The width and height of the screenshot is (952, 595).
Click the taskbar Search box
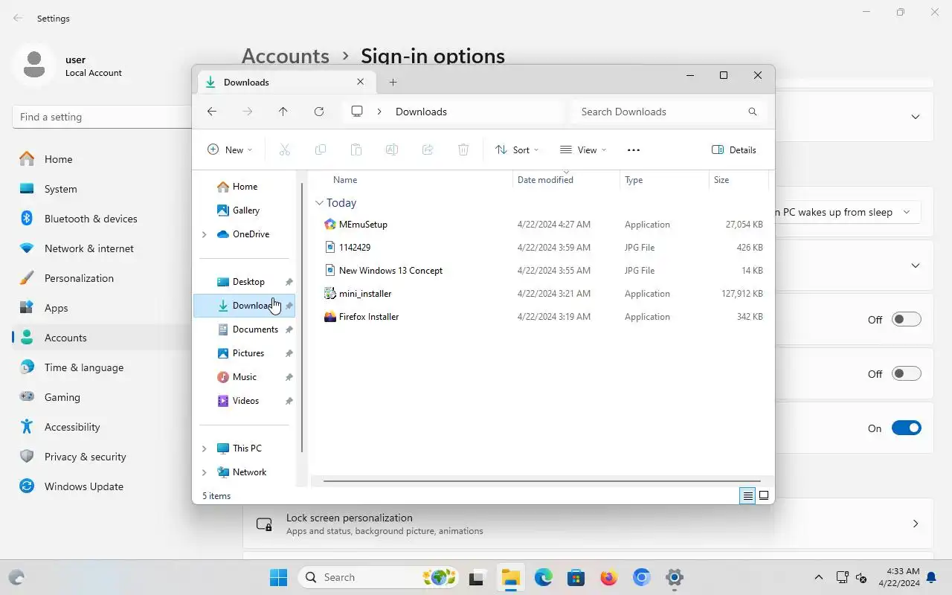378,577
